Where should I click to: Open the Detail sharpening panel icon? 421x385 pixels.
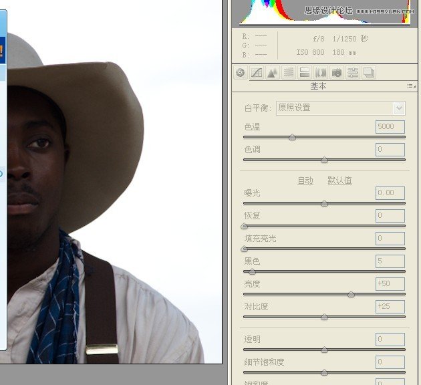[272, 73]
